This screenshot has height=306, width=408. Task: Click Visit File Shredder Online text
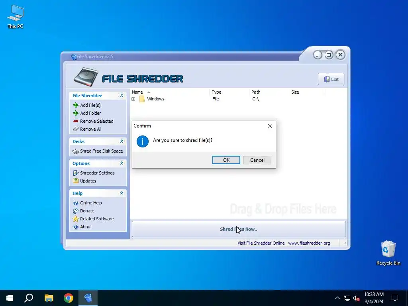click(261, 243)
